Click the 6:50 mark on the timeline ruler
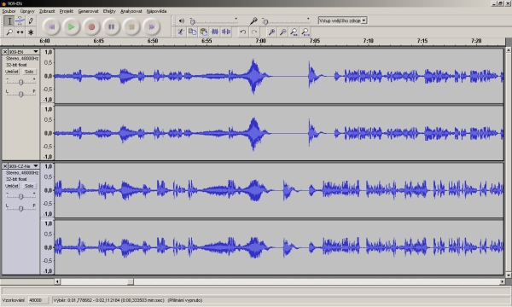 coord(153,41)
